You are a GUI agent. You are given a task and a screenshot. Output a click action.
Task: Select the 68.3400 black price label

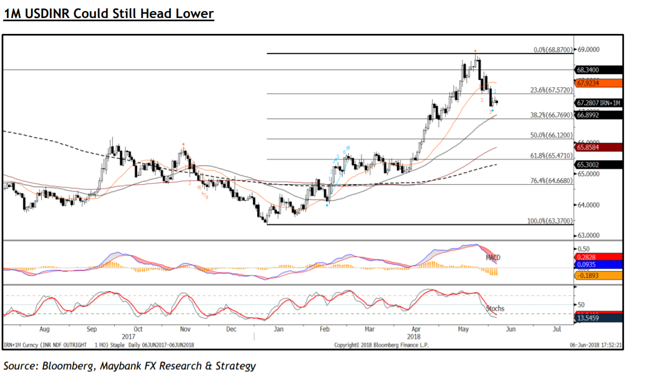pyautogui.click(x=598, y=70)
